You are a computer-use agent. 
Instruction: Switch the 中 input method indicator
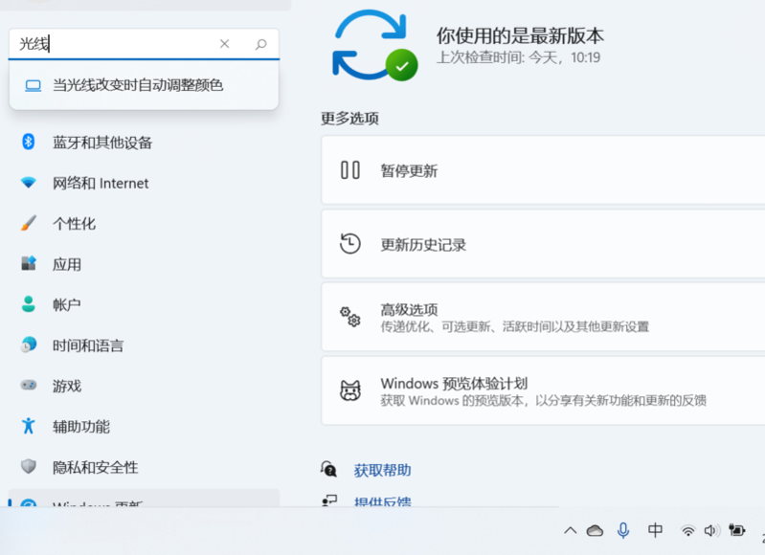click(x=655, y=530)
